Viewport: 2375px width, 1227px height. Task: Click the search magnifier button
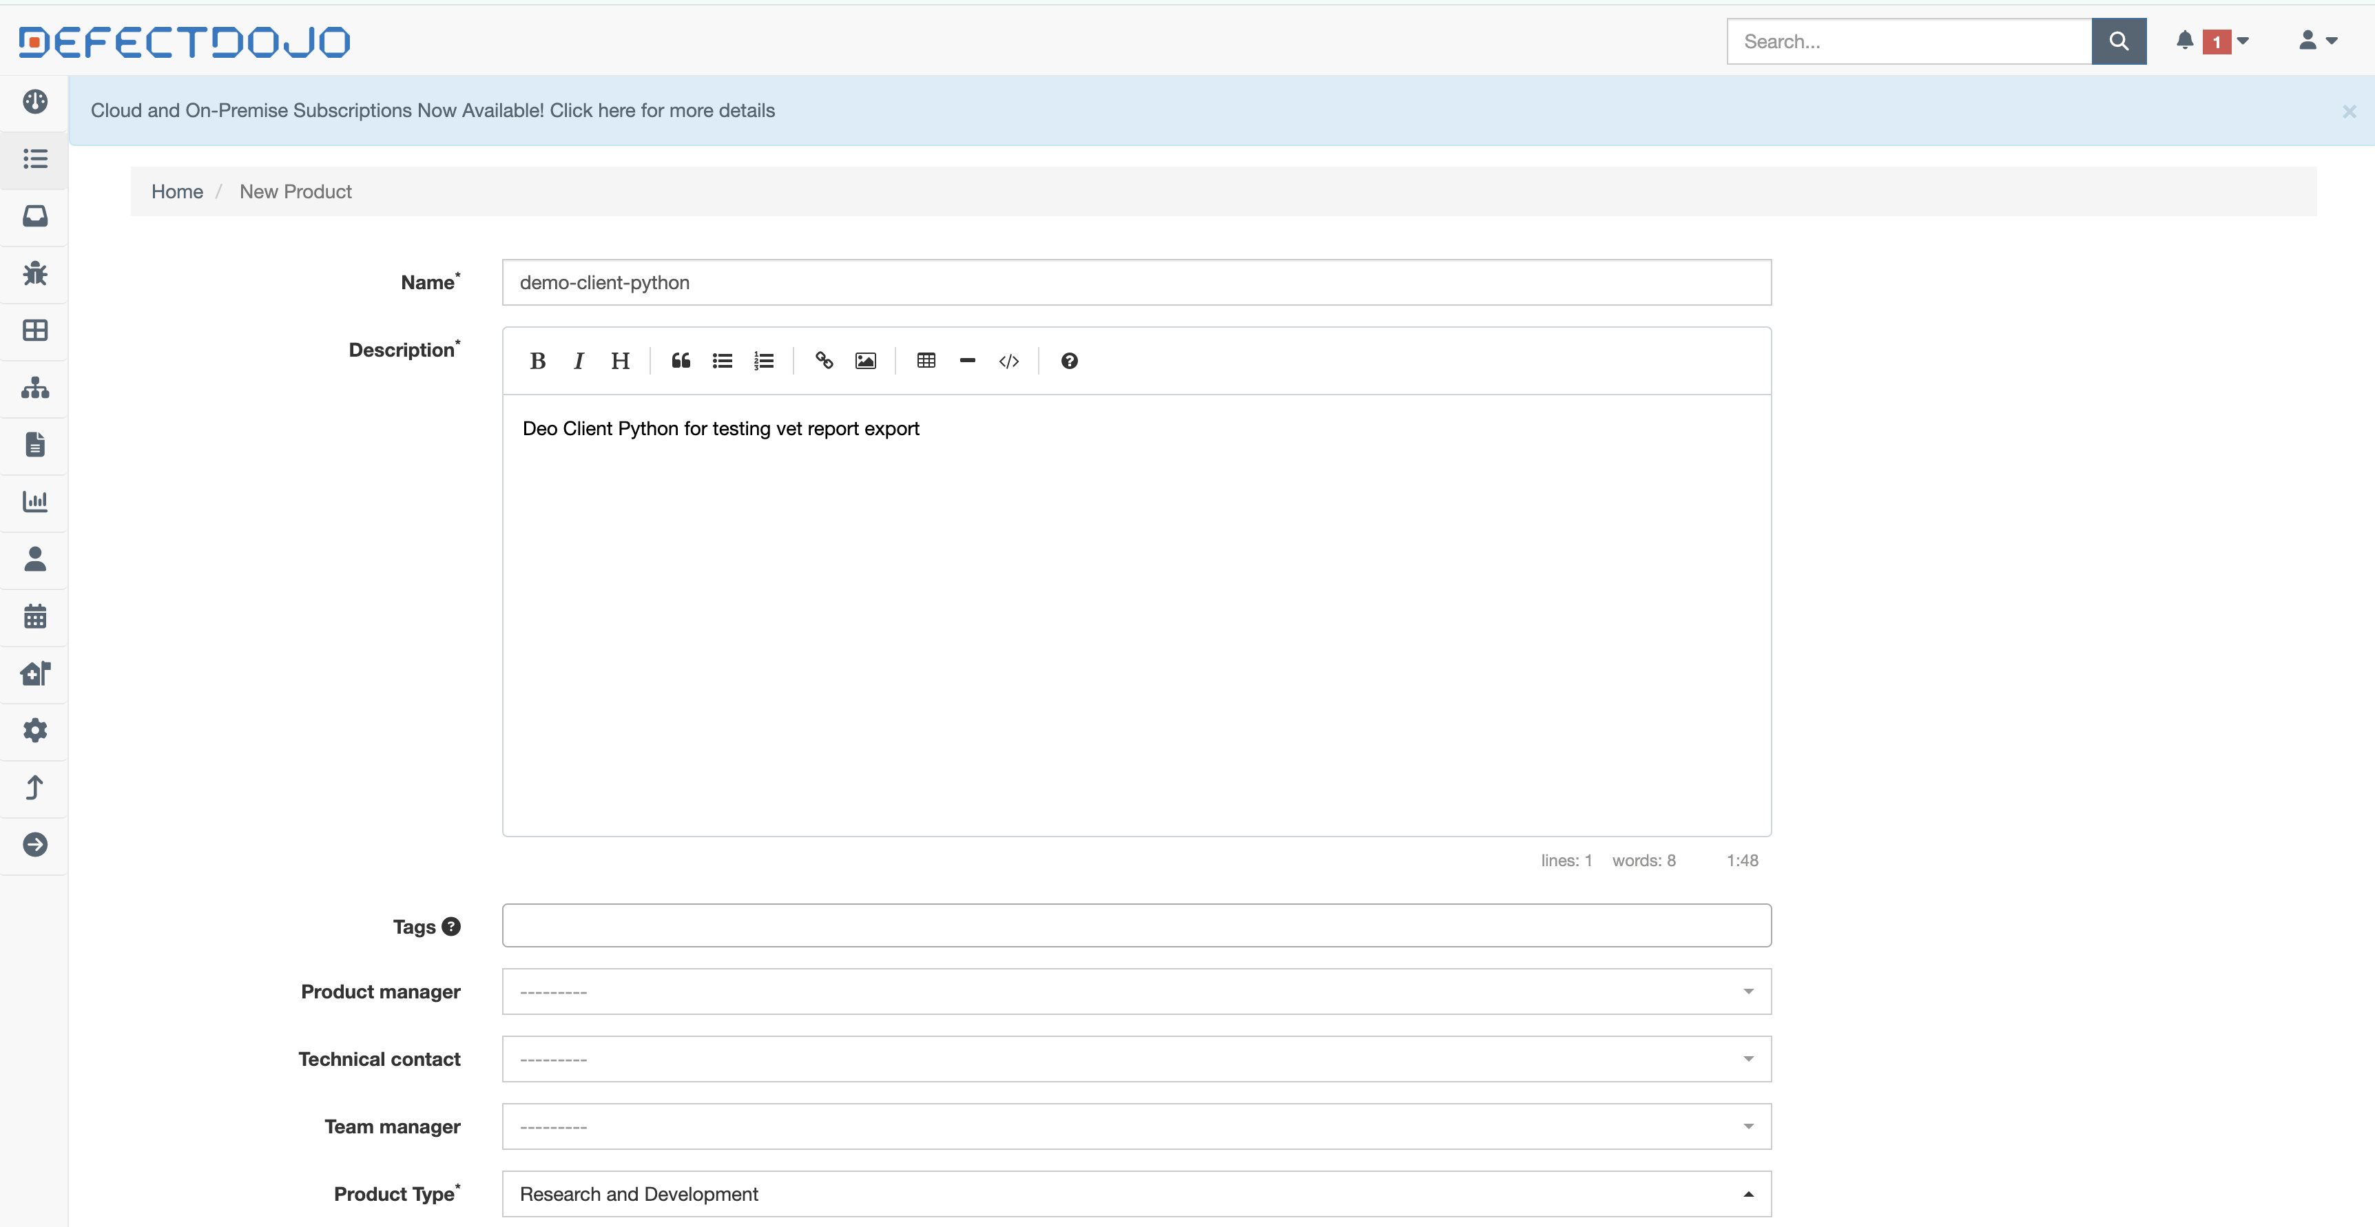[x=2118, y=41]
